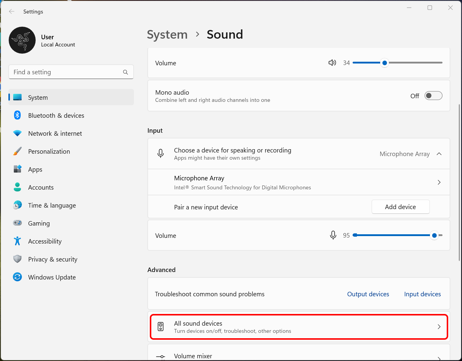Open Bluetooth & devices settings

[56, 116]
